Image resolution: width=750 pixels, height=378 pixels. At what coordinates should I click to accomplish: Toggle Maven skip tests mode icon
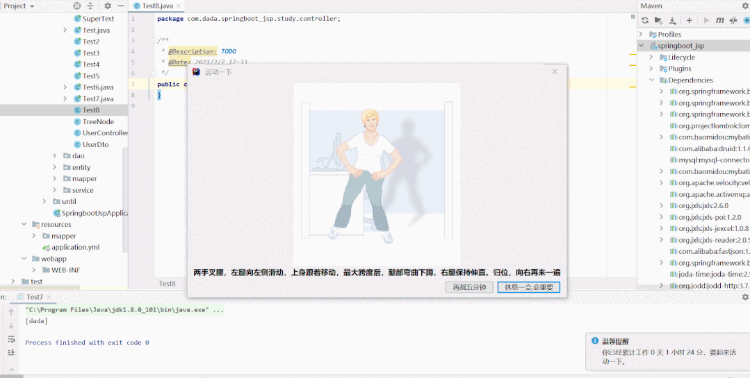pyautogui.click(x=747, y=20)
